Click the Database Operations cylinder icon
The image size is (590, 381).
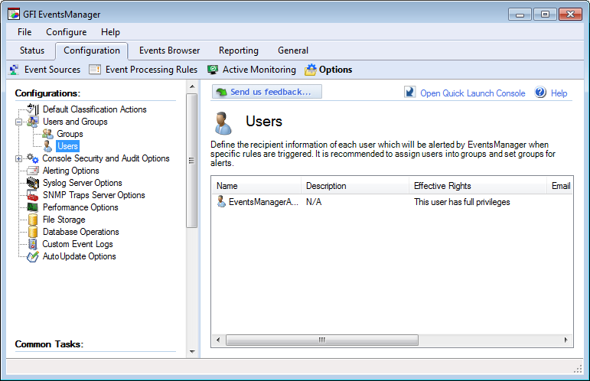coord(33,232)
